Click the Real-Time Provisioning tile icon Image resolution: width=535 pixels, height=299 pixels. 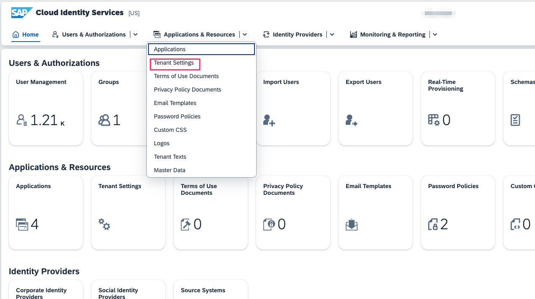434,121
